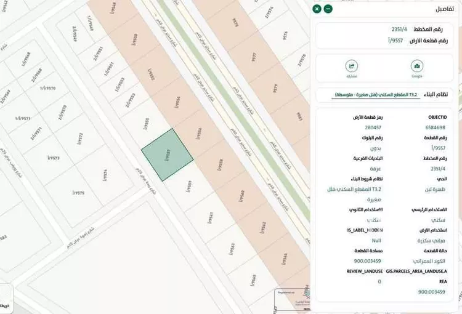462x314 pixels.
Task: Select parcel 9554 on the map
Action: 177,102
